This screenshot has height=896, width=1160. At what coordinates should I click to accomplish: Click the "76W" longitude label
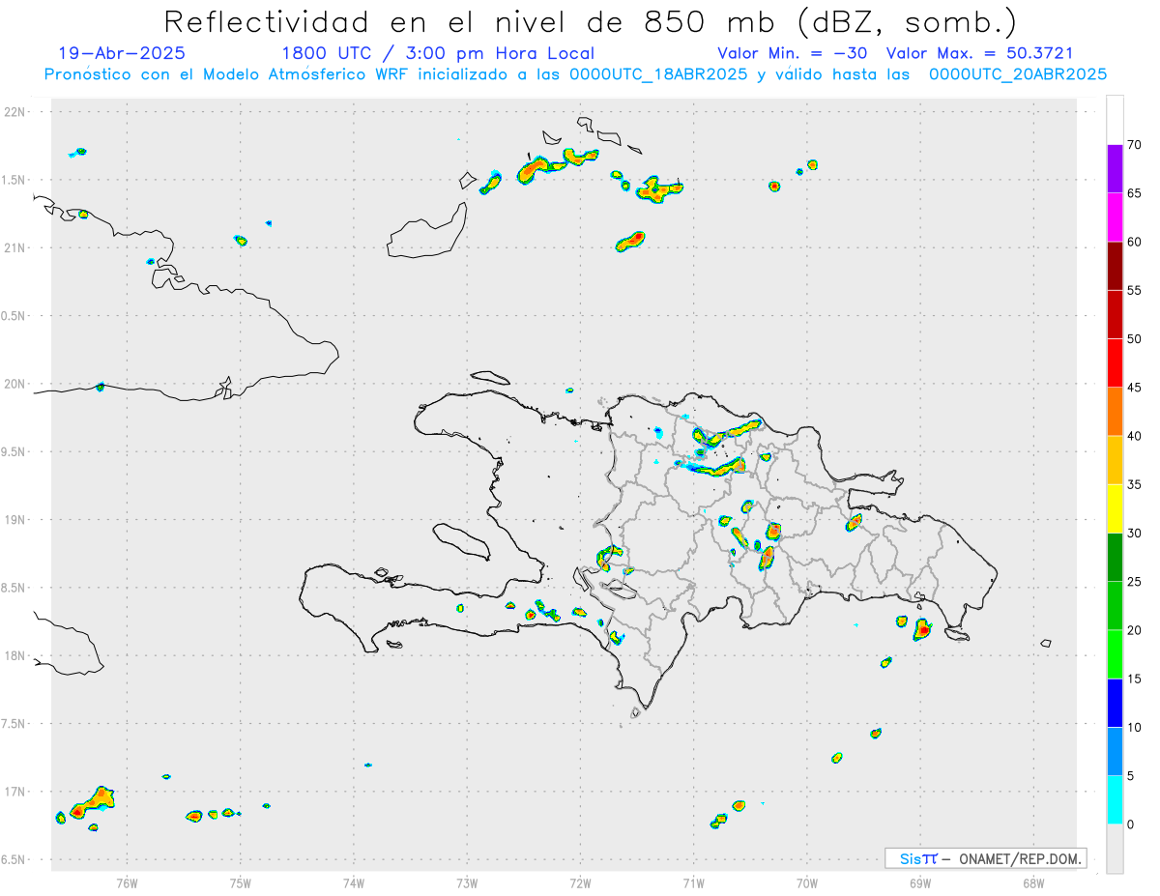click(x=127, y=883)
